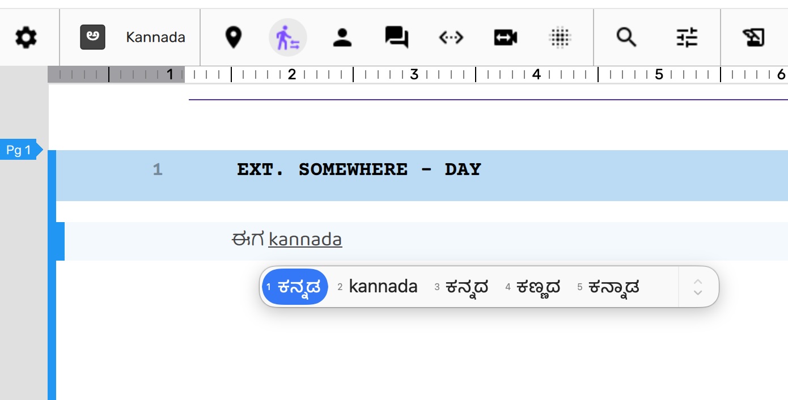788x400 pixels.
Task: Open the search magnifier tool
Action: tap(626, 38)
